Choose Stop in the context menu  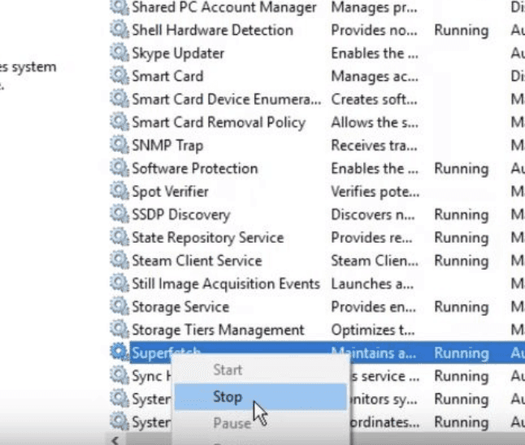[261, 397]
